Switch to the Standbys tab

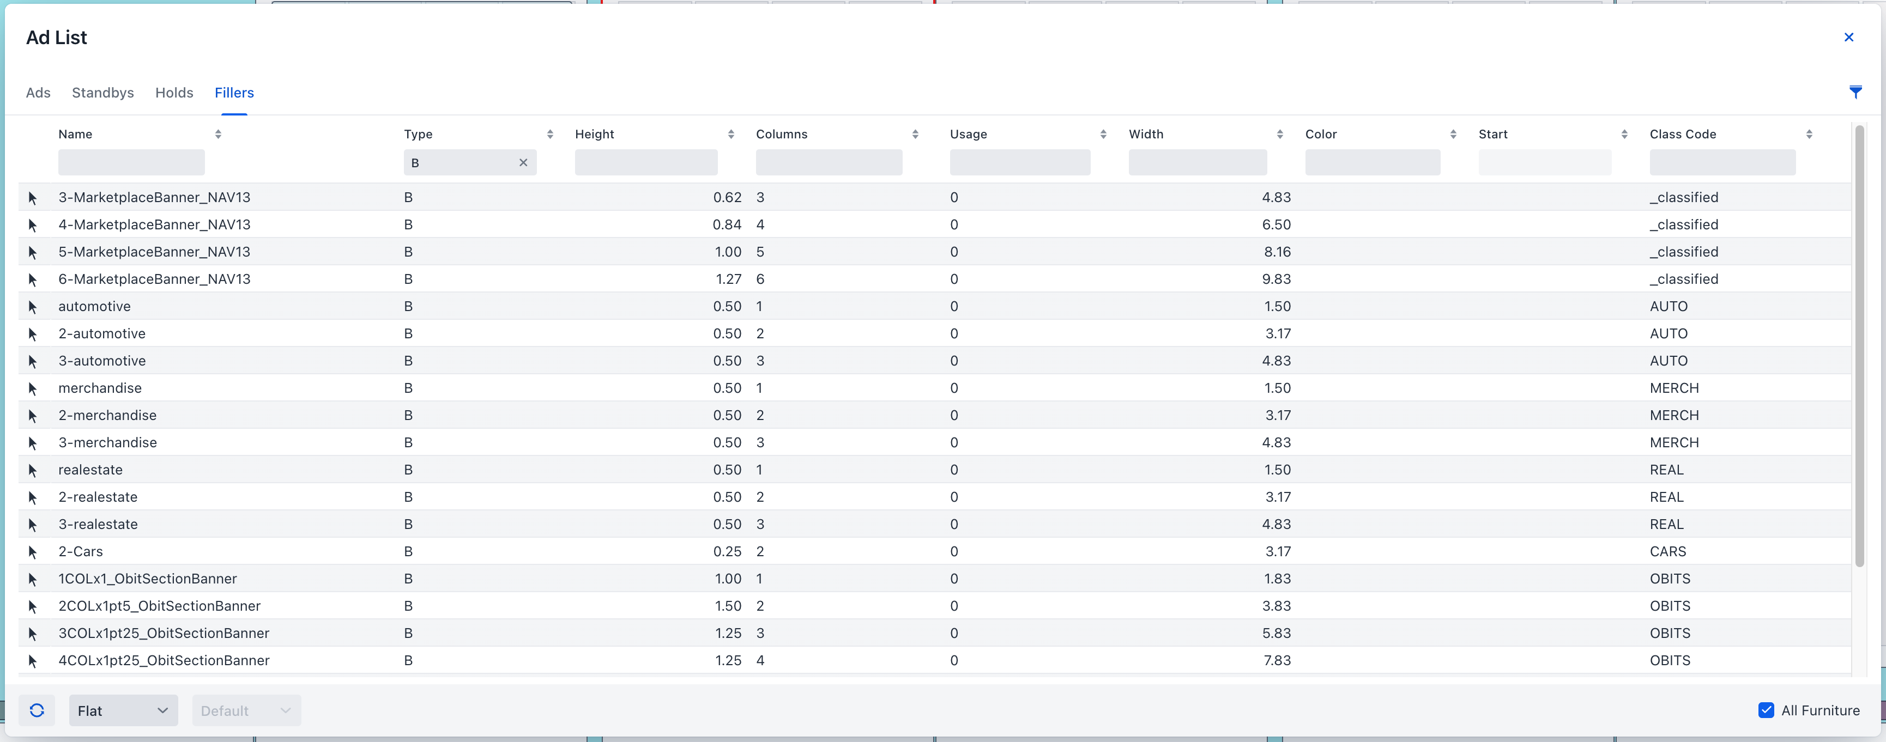tap(102, 93)
